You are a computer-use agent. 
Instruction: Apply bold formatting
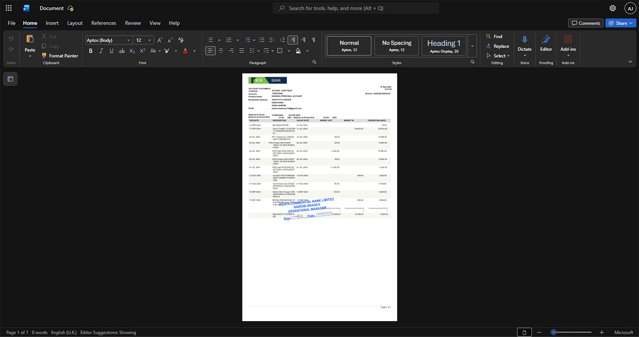pyautogui.click(x=91, y=51)
